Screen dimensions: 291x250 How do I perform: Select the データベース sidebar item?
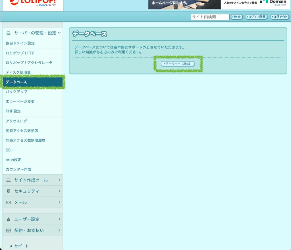tap(16, 82)
